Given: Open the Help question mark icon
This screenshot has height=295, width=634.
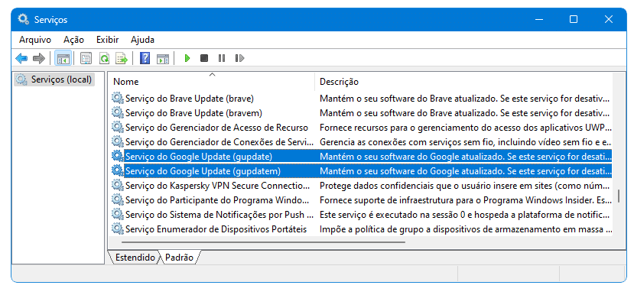Looking at the screenshot, I should click(x=145, y=59).
